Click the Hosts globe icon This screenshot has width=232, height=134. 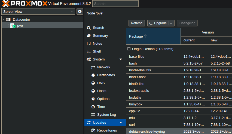[93, 91]
